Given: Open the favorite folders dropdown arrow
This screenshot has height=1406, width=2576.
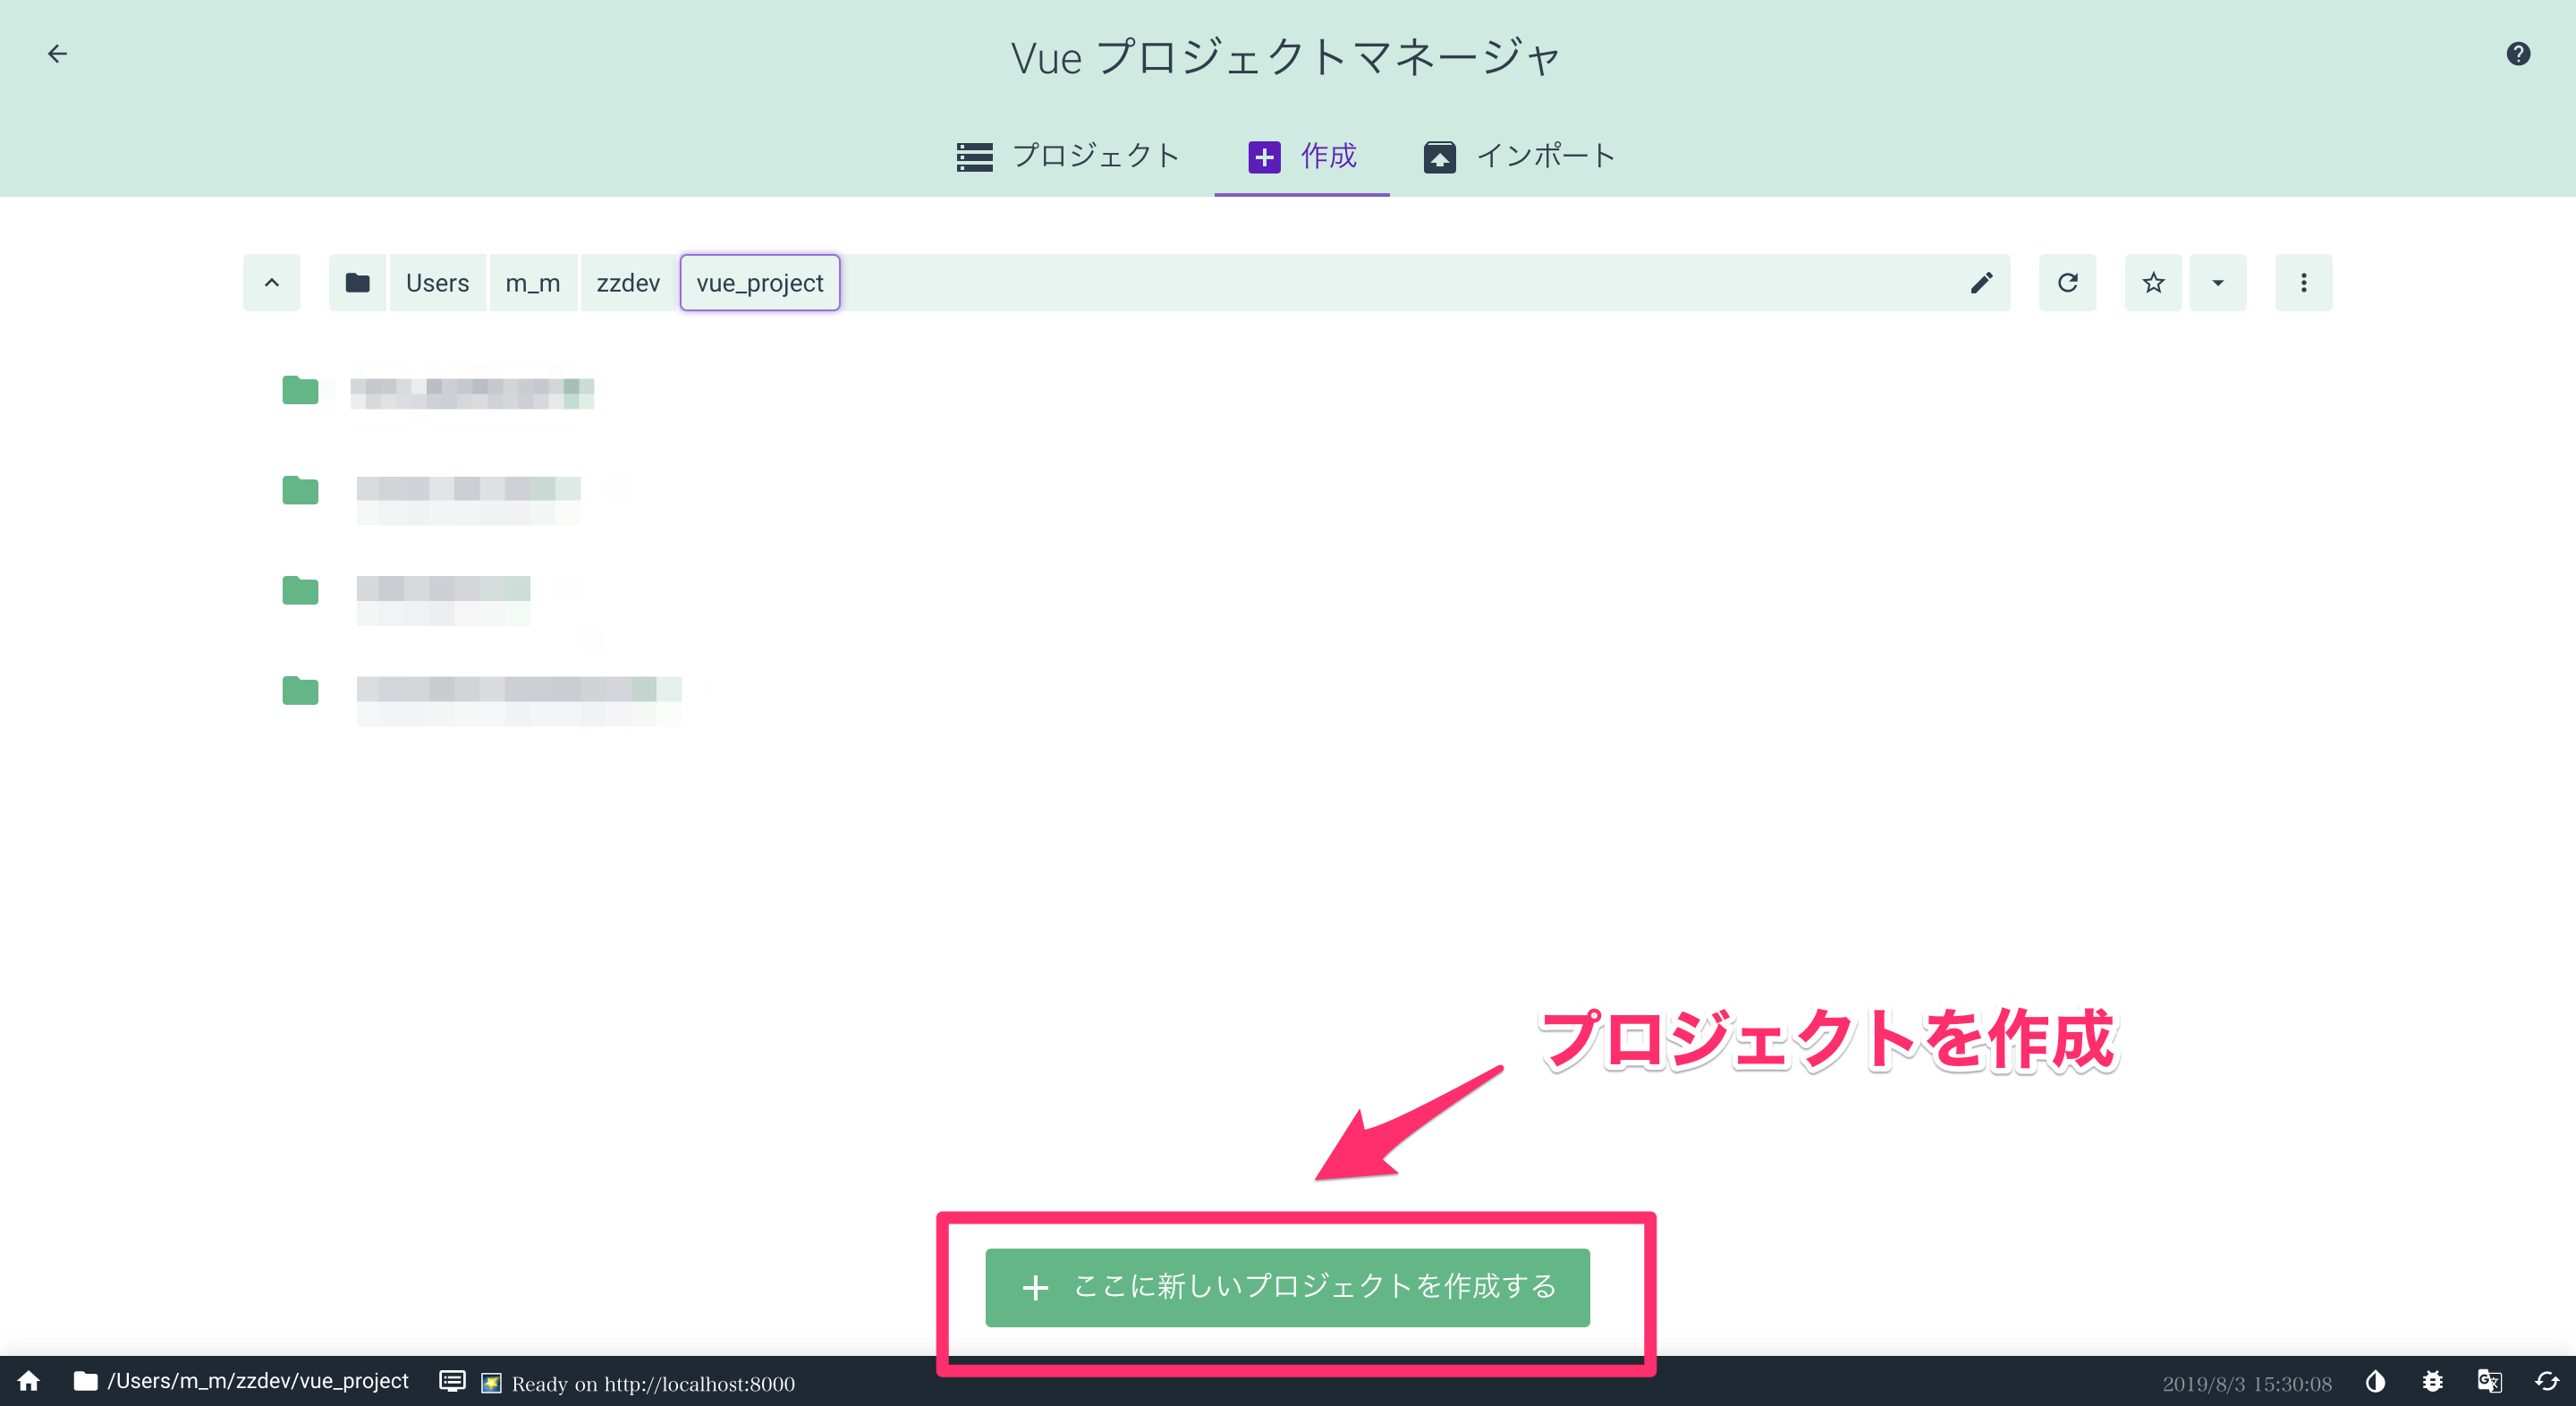Looking at the screenshot, I should click(x=2217, y=283).
